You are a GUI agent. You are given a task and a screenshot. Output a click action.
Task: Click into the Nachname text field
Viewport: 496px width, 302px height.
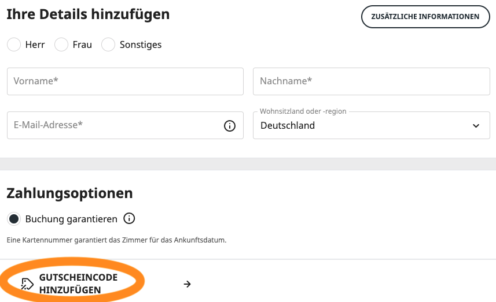[371, 81]
